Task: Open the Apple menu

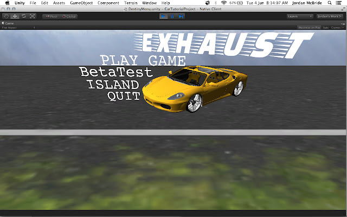Action: [x=7, y=3]
